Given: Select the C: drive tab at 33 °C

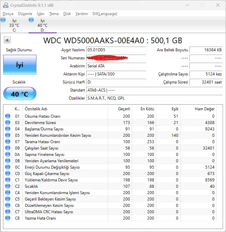Looking at the screenshot, I should pos(14,25).
